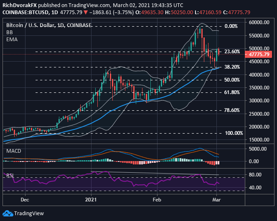
Task: Click the 2021 date axis label
Action: pos(91,200)
